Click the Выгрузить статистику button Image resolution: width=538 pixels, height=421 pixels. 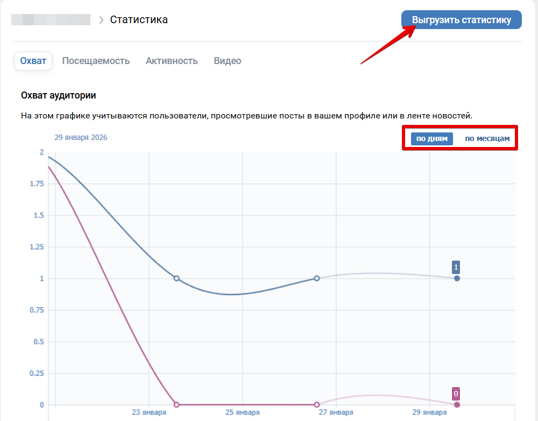point(462,20)
